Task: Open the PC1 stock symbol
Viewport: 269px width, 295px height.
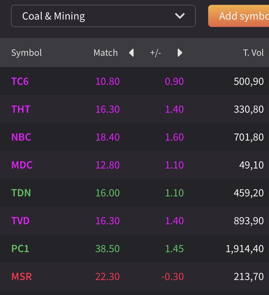Action: click(20, 249)
